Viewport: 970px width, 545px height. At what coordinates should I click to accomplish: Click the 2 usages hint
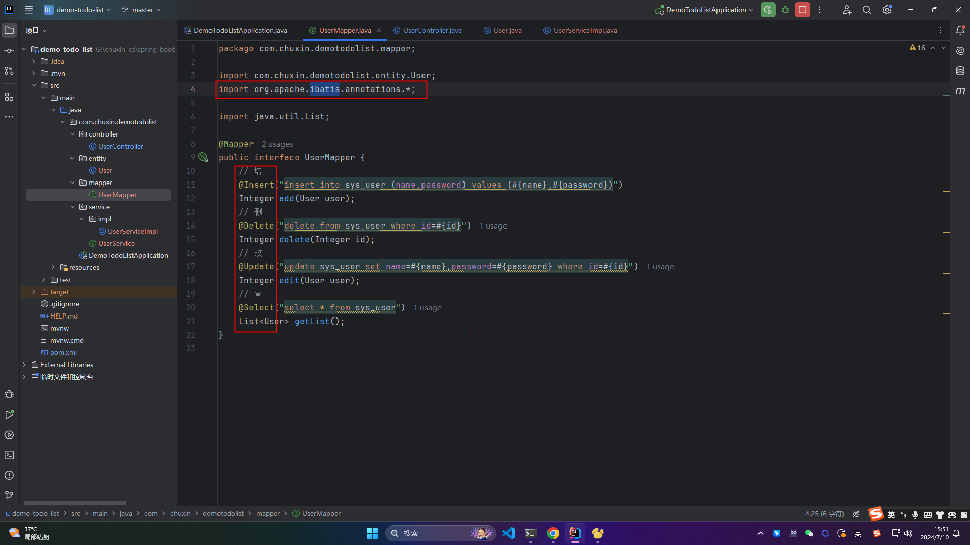[x=277, y=144]
